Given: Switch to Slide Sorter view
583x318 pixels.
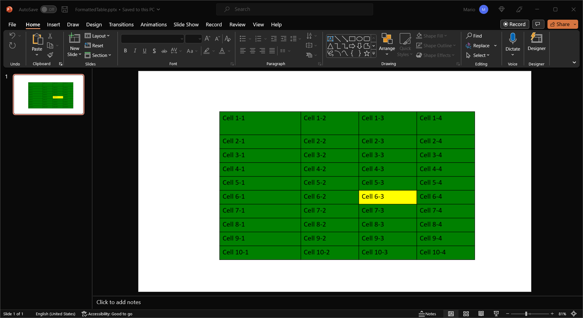Looking at the screenshot, I should (x=466, y=314).
